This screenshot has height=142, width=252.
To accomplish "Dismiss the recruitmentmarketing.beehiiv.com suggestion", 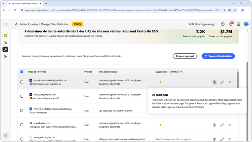I will 229,82.
